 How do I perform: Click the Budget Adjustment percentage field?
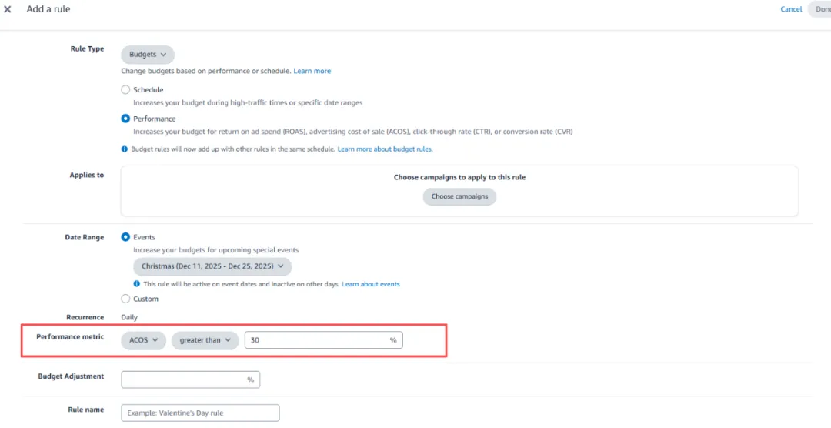click(x=185, y=380)
